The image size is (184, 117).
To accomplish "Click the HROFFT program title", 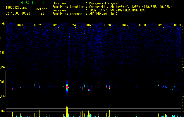I will tap(30, 2).
